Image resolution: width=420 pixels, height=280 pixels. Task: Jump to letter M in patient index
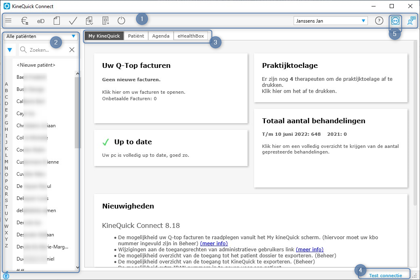coord(6,162)
